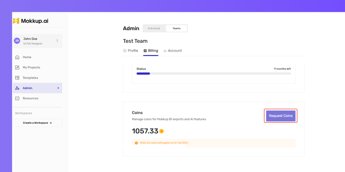This screenshot has width=345, height=172.
Task: Click the plus icon on Create a Workspace
Action: tap(51, 123)
